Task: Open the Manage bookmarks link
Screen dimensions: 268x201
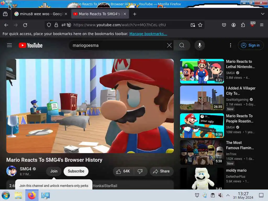Action: pyautogui.click(x=148, y=34)
